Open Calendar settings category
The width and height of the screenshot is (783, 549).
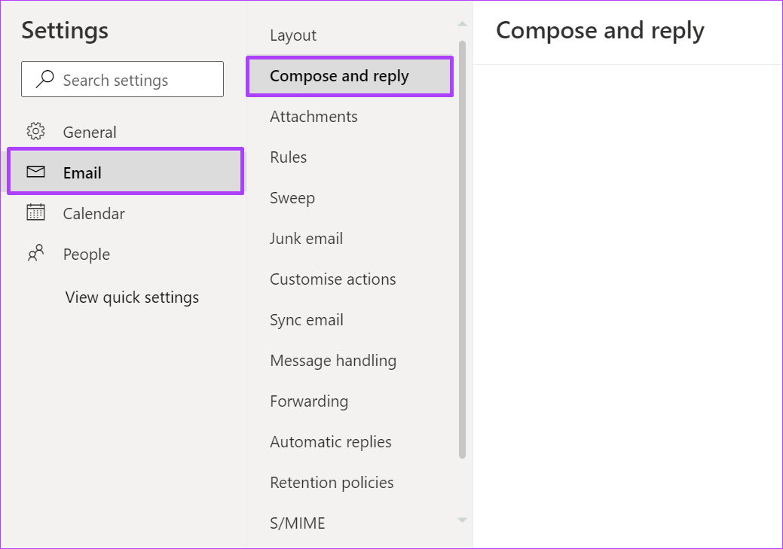tap(125, 214)
